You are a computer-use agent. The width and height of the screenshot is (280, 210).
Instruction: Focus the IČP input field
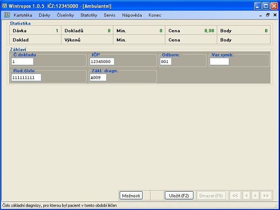(x=102, y=62)
